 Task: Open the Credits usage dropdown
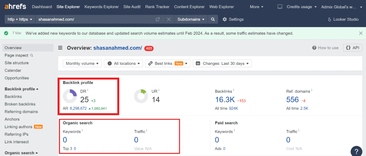tap(301, 7)
